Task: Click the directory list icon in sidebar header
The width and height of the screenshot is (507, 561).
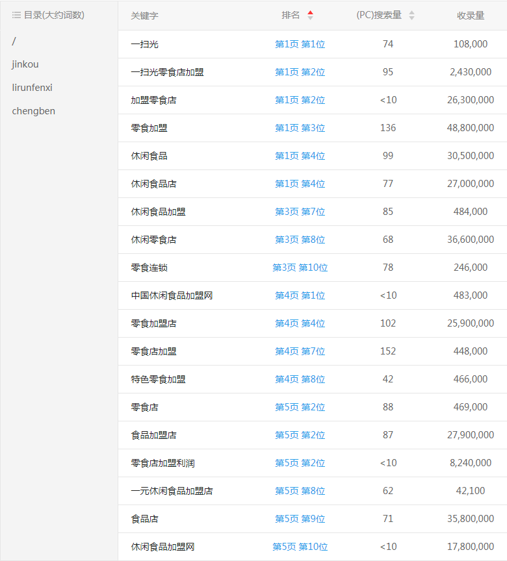Action: [x=16, y=15]
